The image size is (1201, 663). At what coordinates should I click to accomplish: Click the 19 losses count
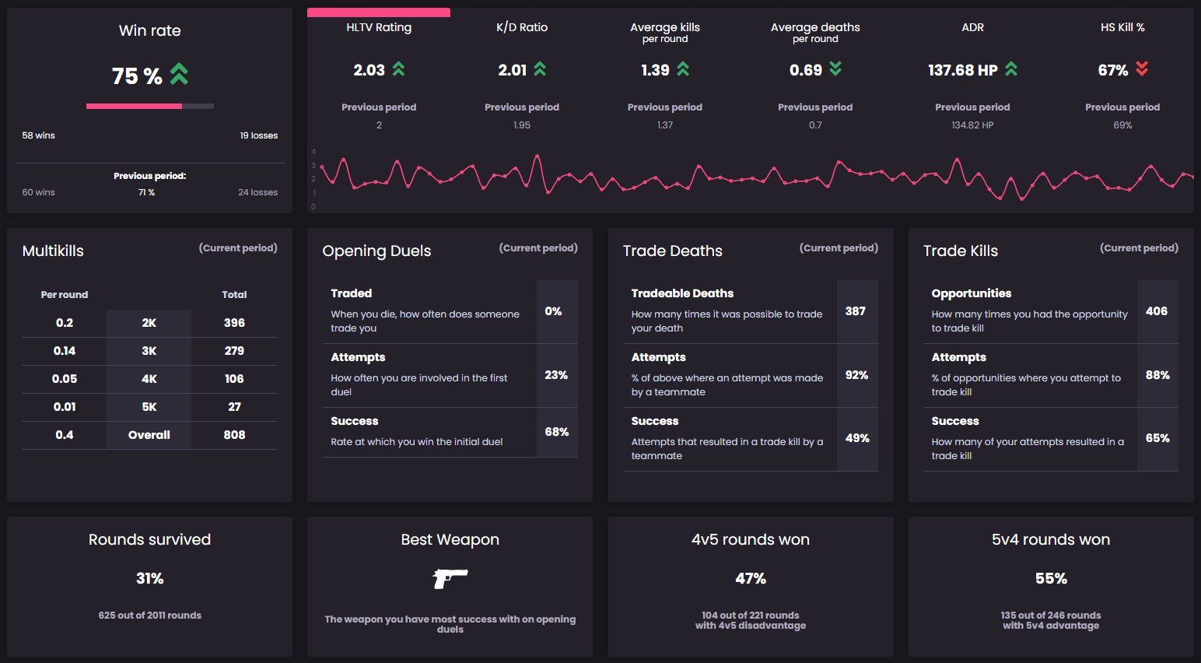click(259, 135)
